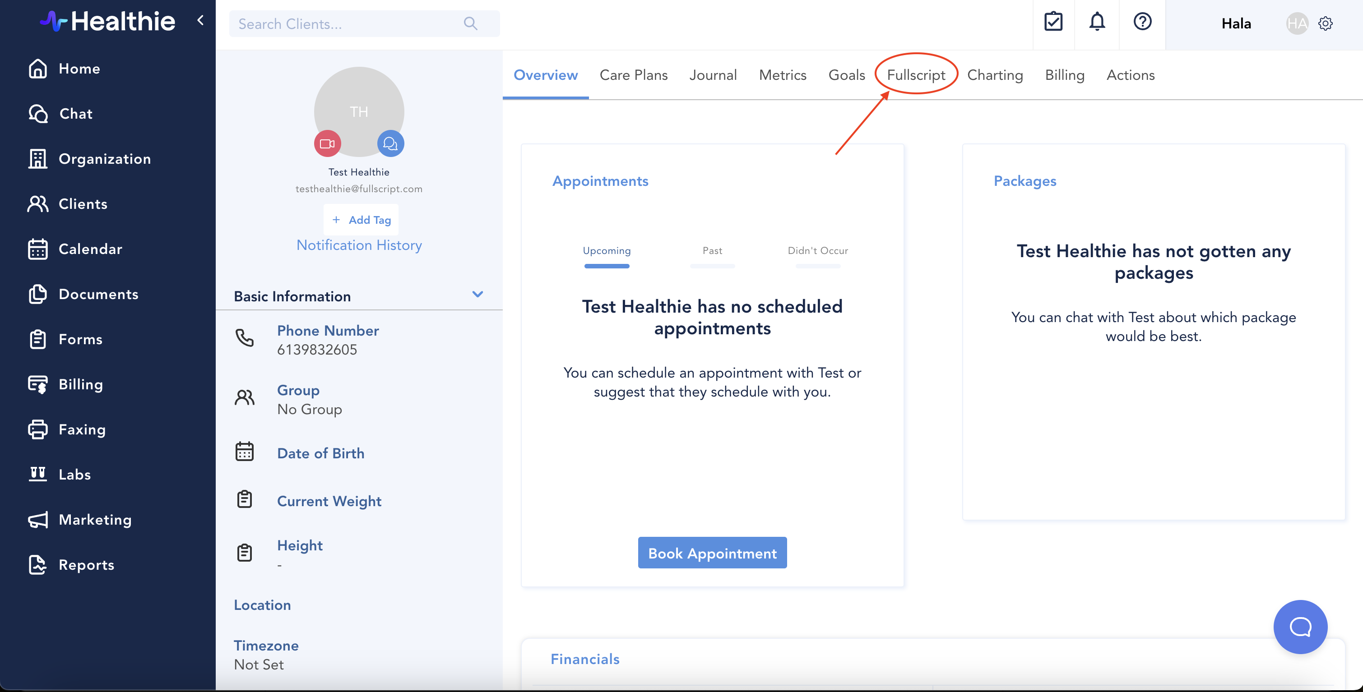This screenshot has width=1363, height=692.
Task: Collapse the sidebar with the left chevron
Action: (x=200, y=21)
